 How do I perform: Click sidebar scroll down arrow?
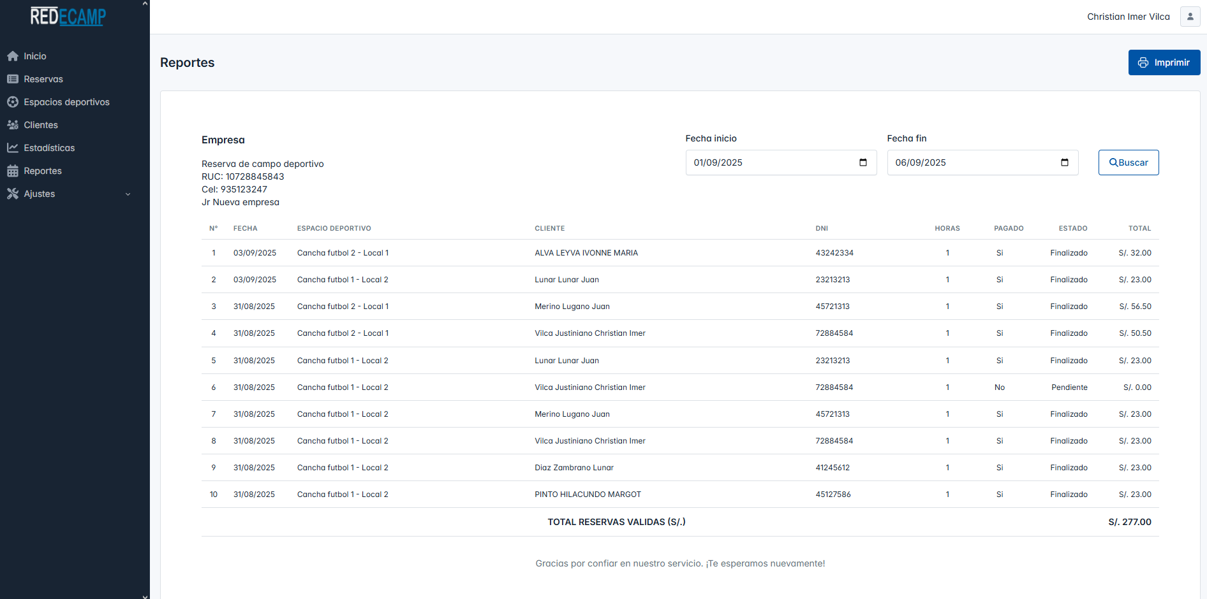click(145, 596)
